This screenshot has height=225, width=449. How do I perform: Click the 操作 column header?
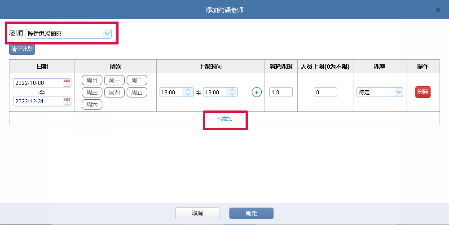(x=423, y=66)
